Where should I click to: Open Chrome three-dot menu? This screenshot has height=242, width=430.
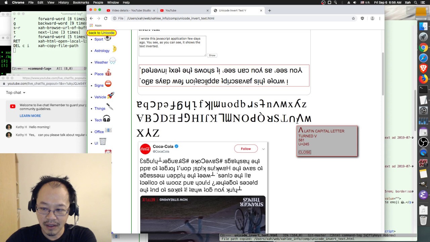(x=380, y=18)
